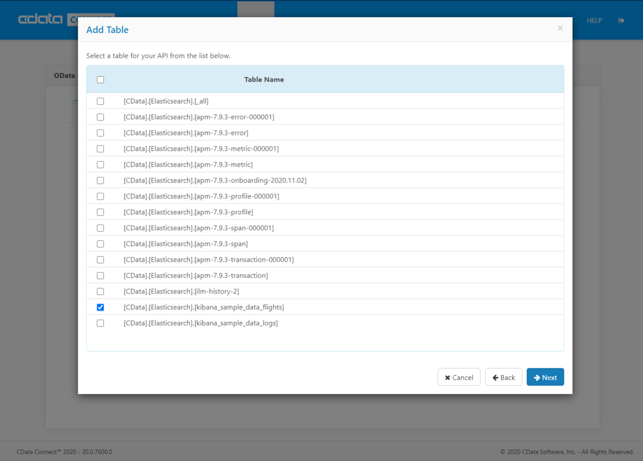Select the [kibana_sample_data_logs] row text
Viewport: 643px width, 461px height.
tap(200, 323)
